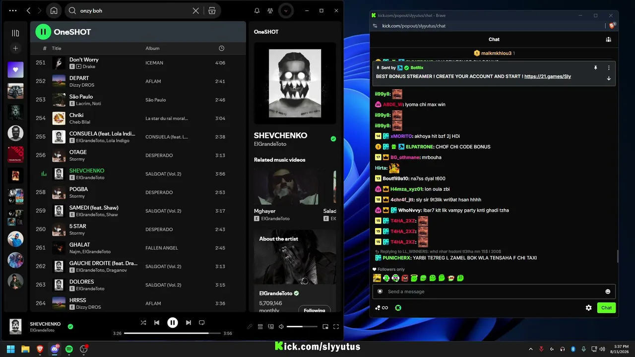Create a new playlist with plus icon
Screen dimensions: 635x357
pos(15,48)
